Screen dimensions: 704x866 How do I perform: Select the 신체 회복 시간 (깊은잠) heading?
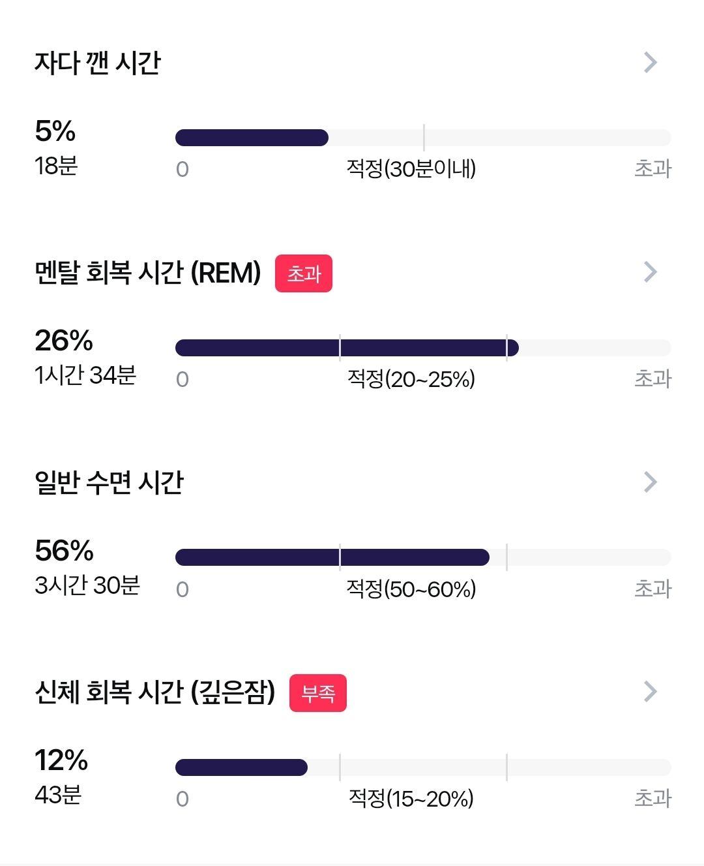pos(154,692)
